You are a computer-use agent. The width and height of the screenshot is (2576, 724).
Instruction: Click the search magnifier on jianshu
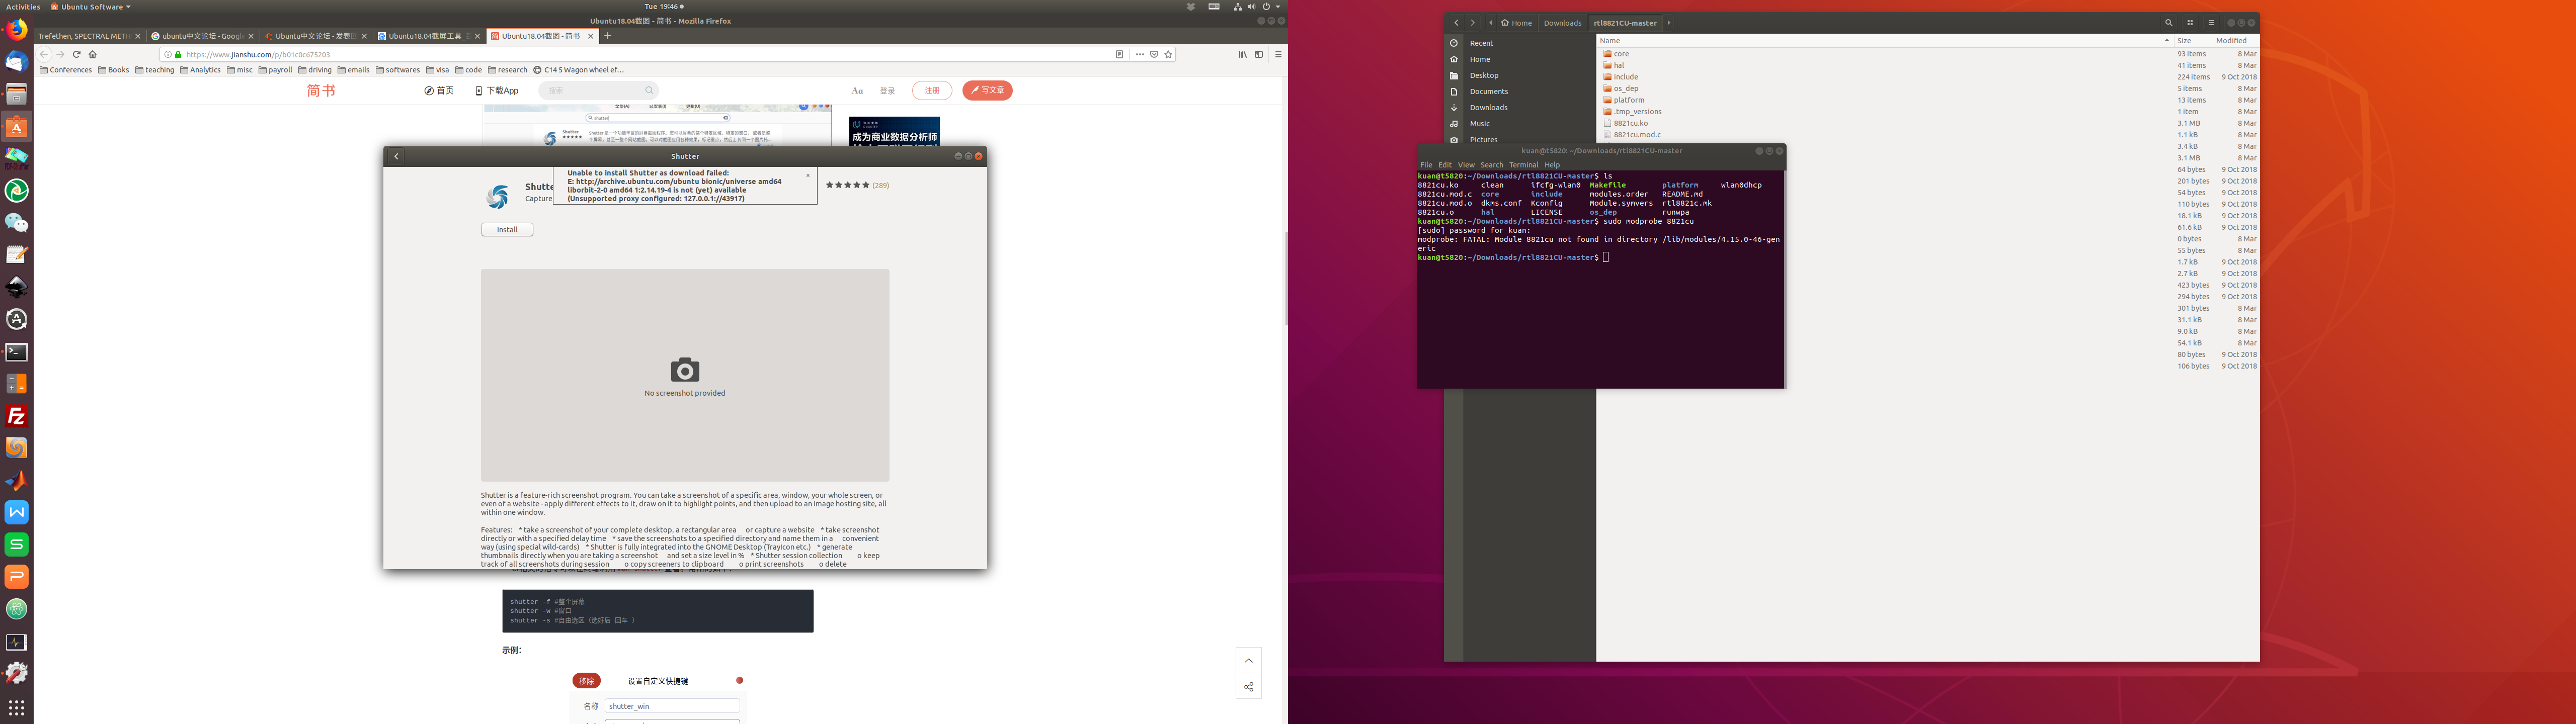[x=649, y=90]
